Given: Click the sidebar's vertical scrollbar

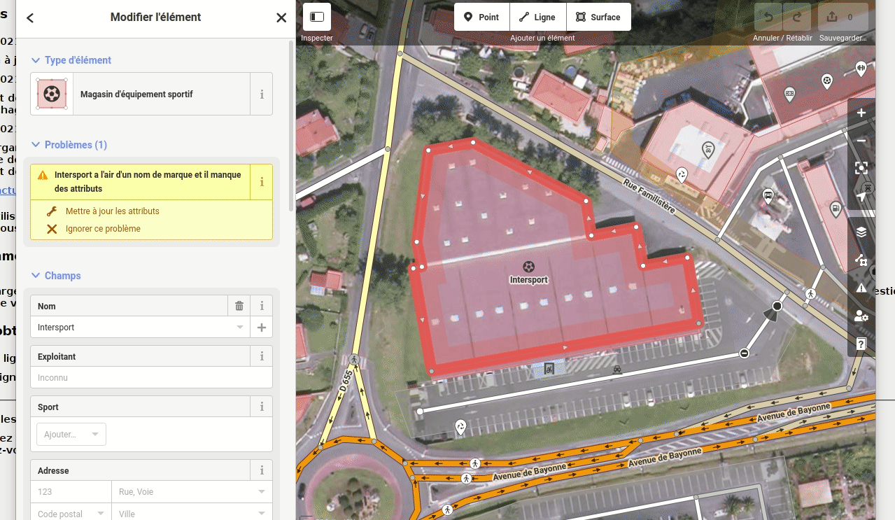Looking at the screenshot, I should [x=292, y=126].
